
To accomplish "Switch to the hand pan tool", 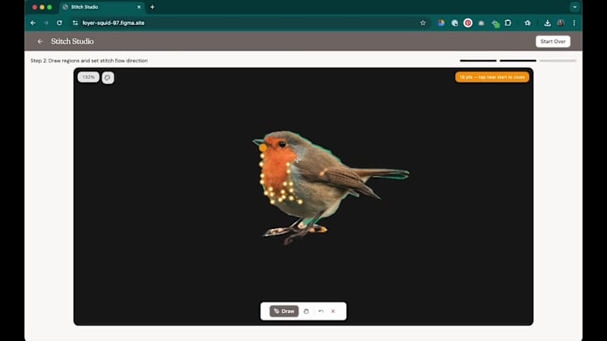I will point(307,311).
